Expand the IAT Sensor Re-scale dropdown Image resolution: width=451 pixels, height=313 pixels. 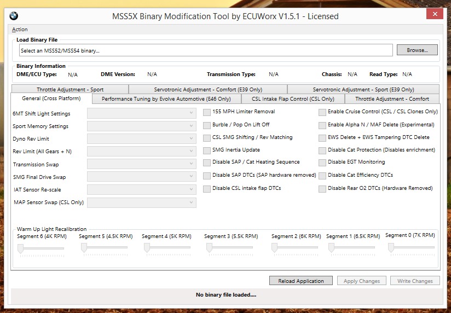pos(142,189)
